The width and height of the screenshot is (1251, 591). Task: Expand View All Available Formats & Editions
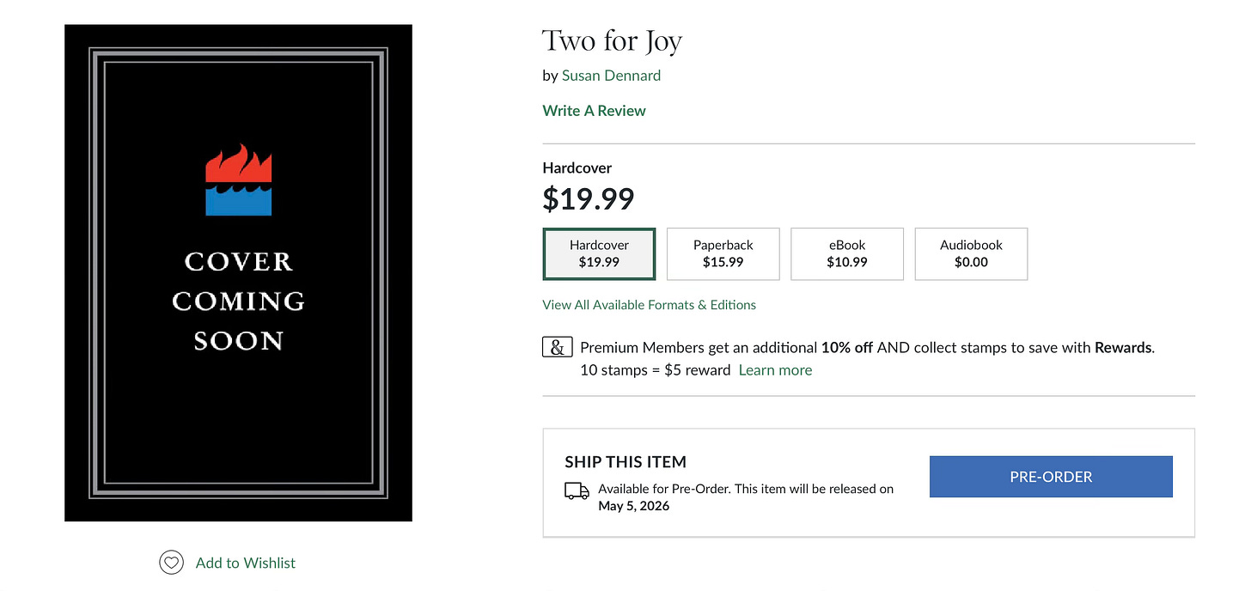click(x=650, y=305)
